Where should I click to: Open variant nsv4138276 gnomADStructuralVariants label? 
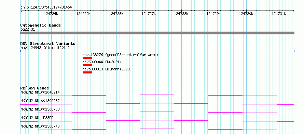coord(120,55)
